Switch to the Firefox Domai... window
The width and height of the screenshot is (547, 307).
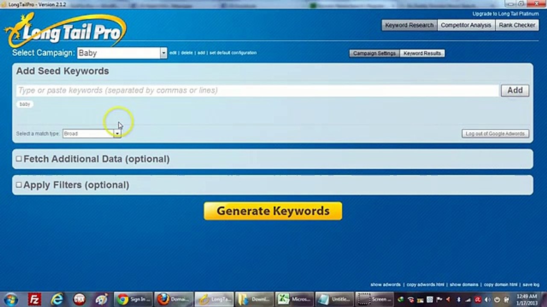tap(174, 299)
